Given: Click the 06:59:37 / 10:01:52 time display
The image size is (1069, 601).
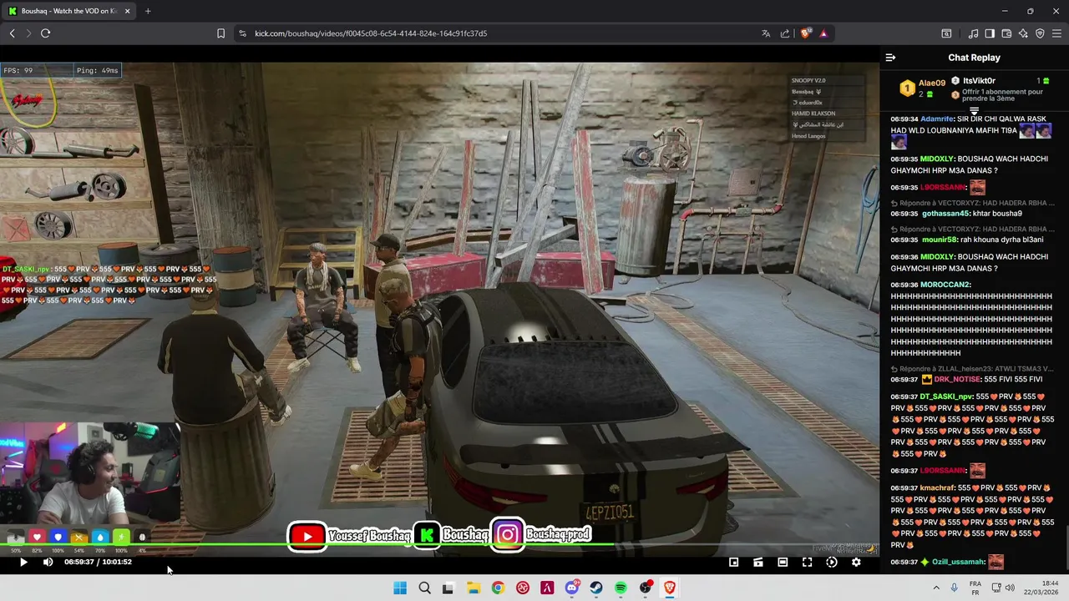Looking at the screenshot, I should pyautogui.click(x=98, y=562).
